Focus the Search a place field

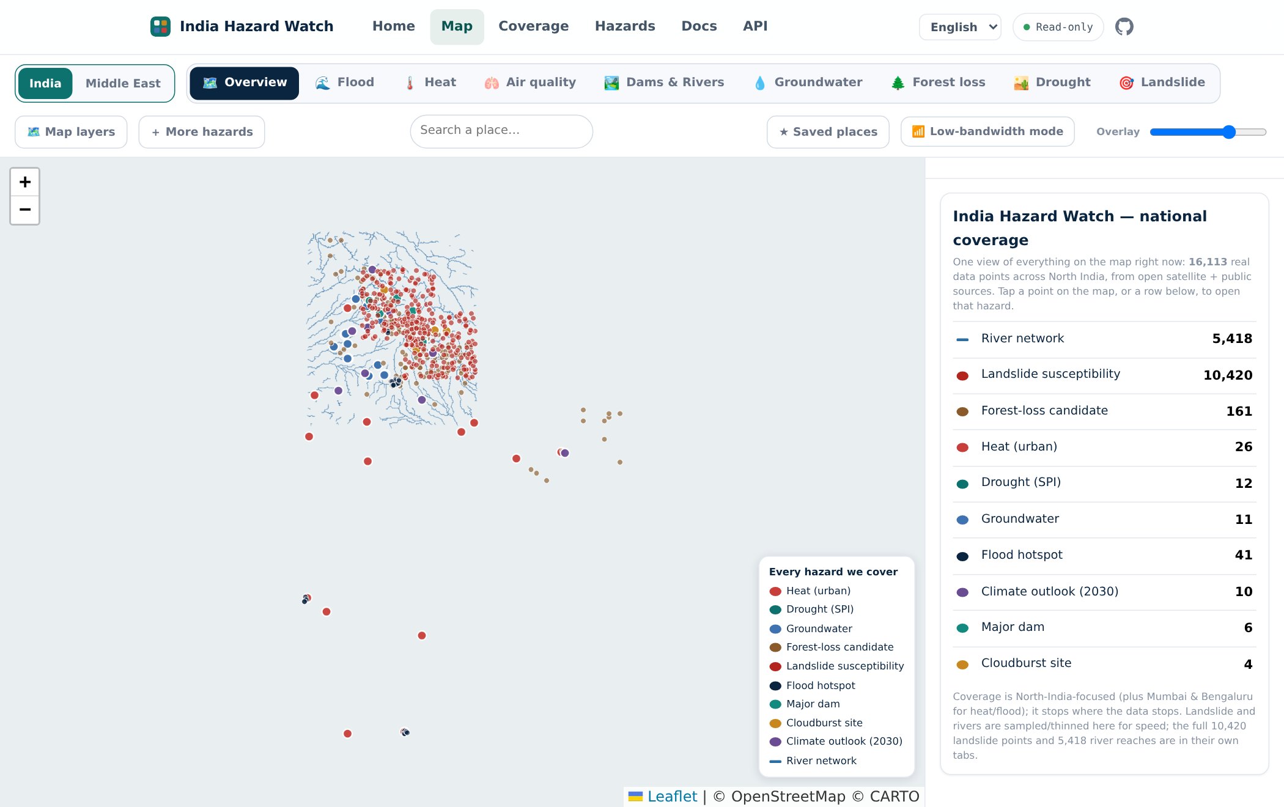501,131
